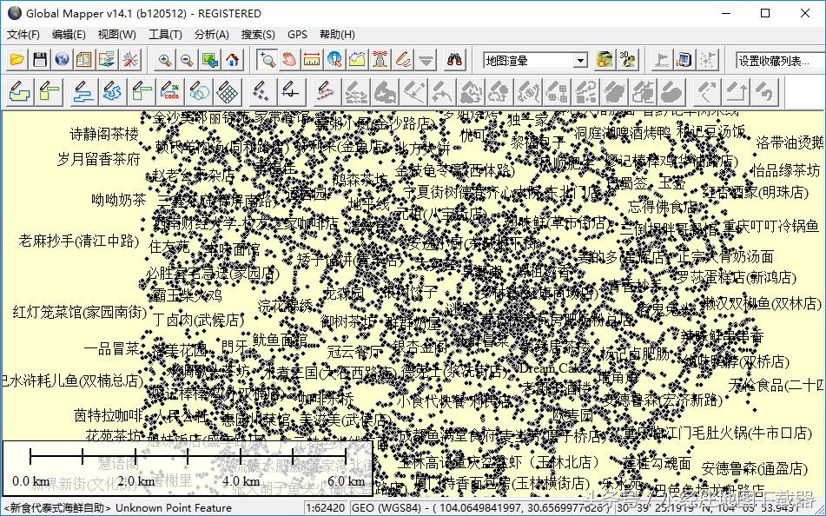Open online data download globe icon
826x516 pixels.
point(62,60)
